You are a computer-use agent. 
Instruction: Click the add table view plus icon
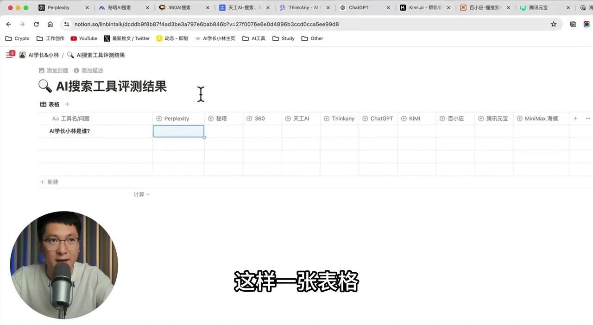[67, 104]
